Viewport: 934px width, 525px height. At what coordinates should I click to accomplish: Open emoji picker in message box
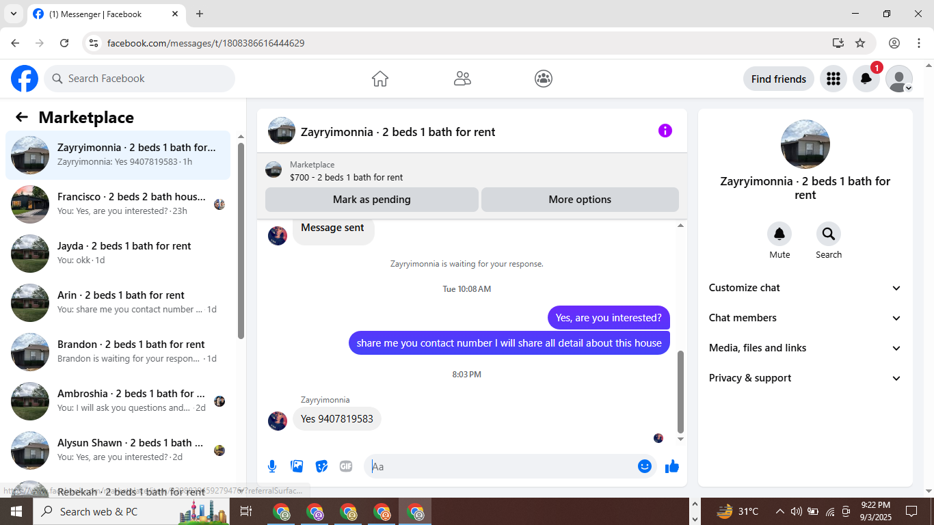tap(644, 466)
